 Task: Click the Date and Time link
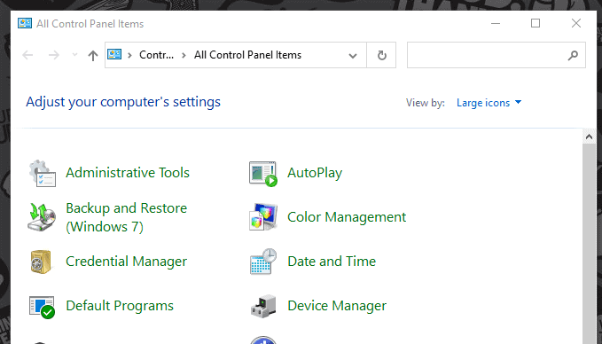(332, 262)
